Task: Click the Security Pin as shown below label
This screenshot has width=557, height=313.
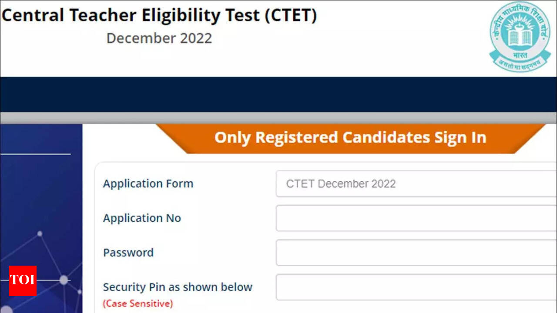Action: pos(178,287)
